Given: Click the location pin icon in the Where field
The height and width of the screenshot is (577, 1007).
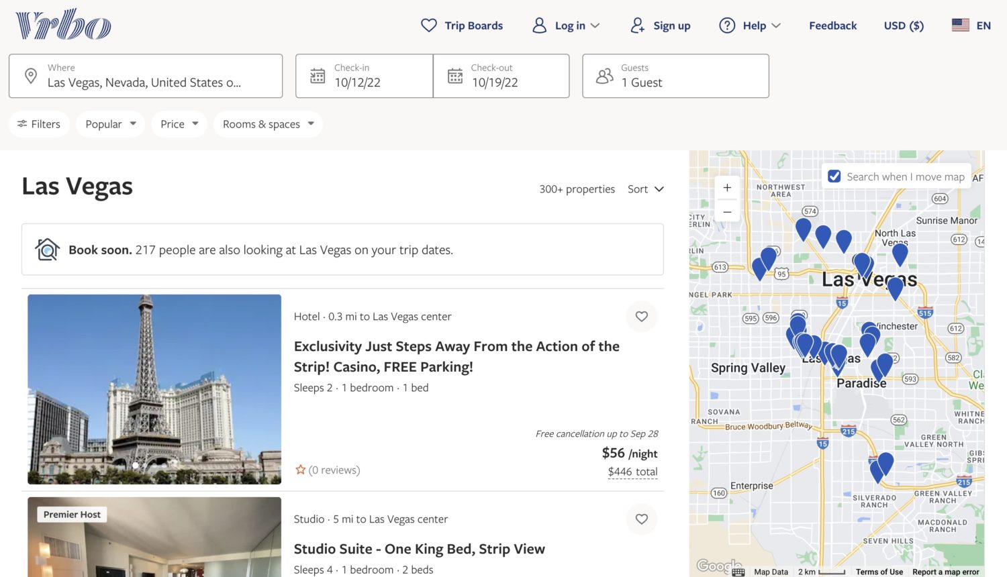Looking at the screenshot, I should tap(30, 75).
